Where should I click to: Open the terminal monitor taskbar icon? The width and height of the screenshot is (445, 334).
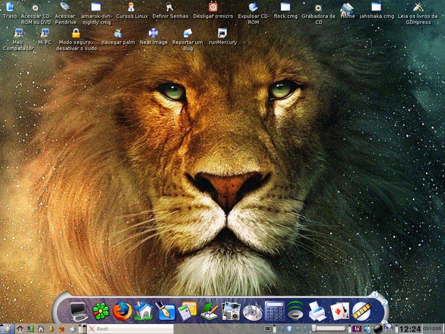pos(30,329)
